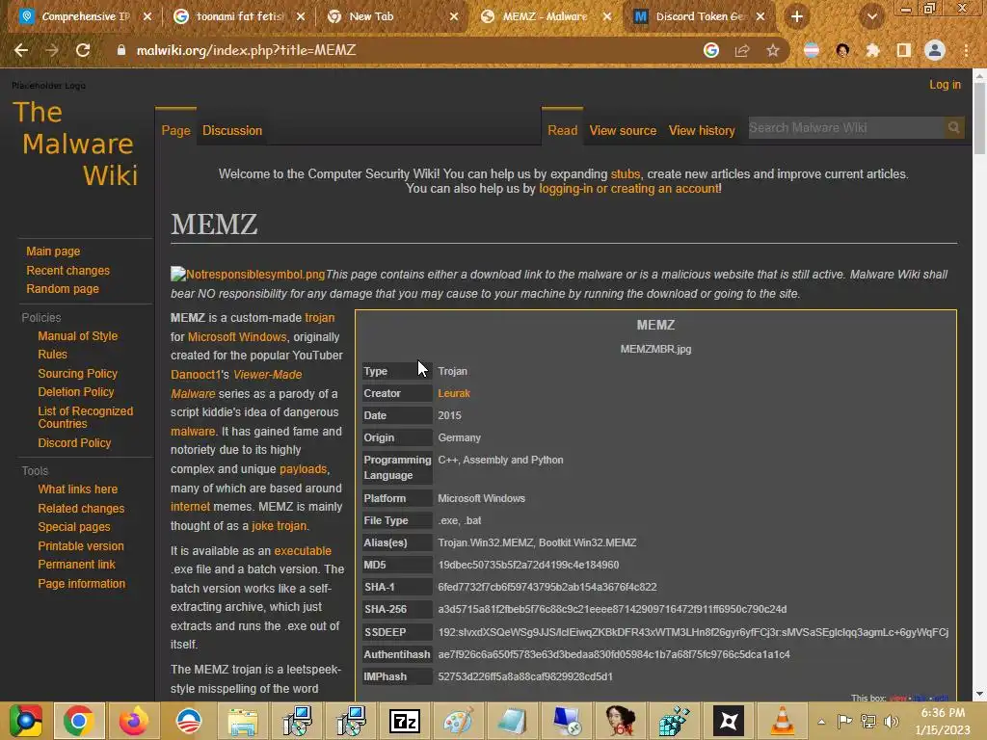Open the View source tab

[x=623, y=130]
